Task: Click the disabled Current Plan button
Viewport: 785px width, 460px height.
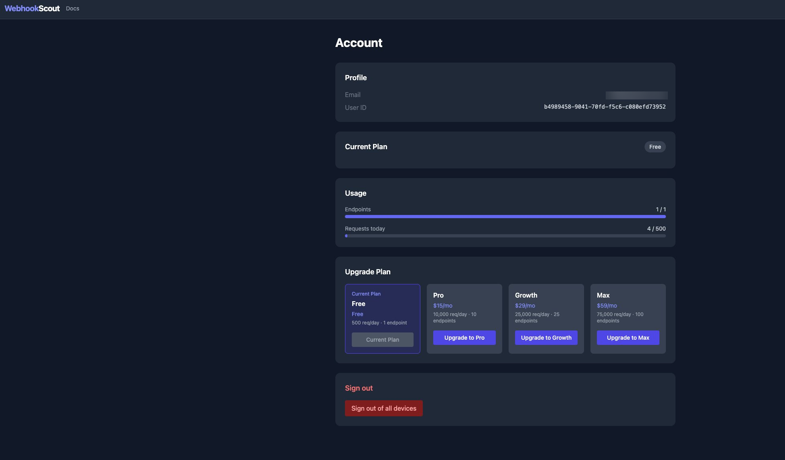Action: (x=382, y=340)
